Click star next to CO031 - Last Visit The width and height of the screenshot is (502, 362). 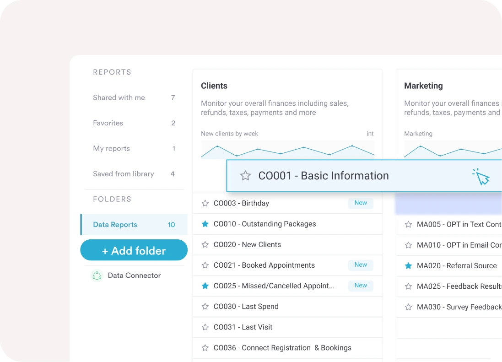(205, 327)
